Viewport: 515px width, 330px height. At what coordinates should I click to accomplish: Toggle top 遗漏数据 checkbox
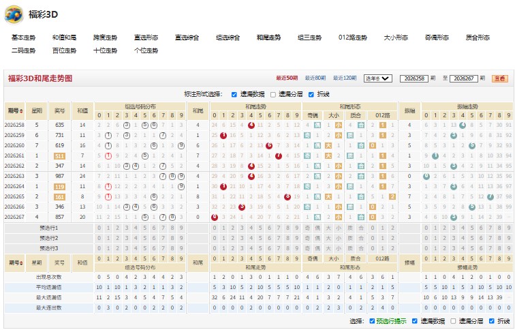[234, 95]
